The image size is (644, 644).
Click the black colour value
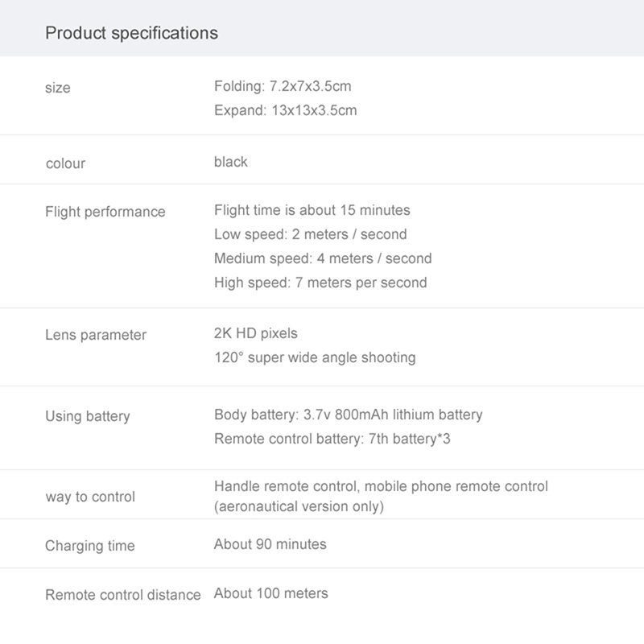coord(231,162)
